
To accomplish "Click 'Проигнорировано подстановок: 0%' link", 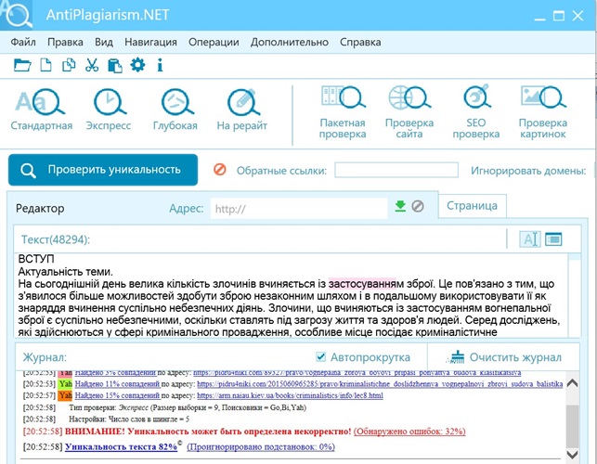I will (x=261, y=446).
